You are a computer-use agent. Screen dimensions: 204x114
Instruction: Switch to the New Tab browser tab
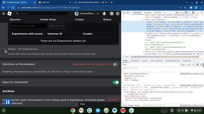pos(55,2)
